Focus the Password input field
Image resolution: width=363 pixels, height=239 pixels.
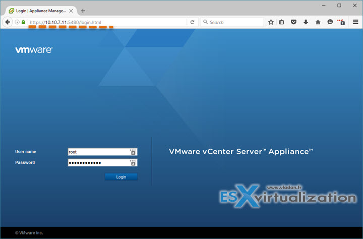(x=102, y=163)
